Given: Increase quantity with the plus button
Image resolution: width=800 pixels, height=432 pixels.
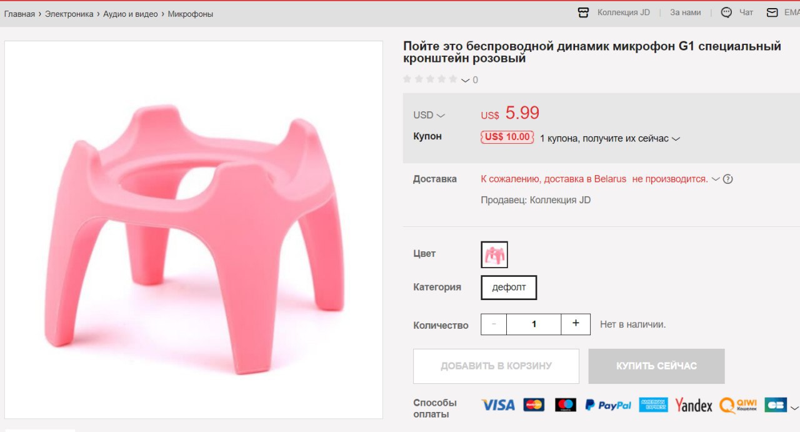Looking at the screenshot, I should coord(576,324).
